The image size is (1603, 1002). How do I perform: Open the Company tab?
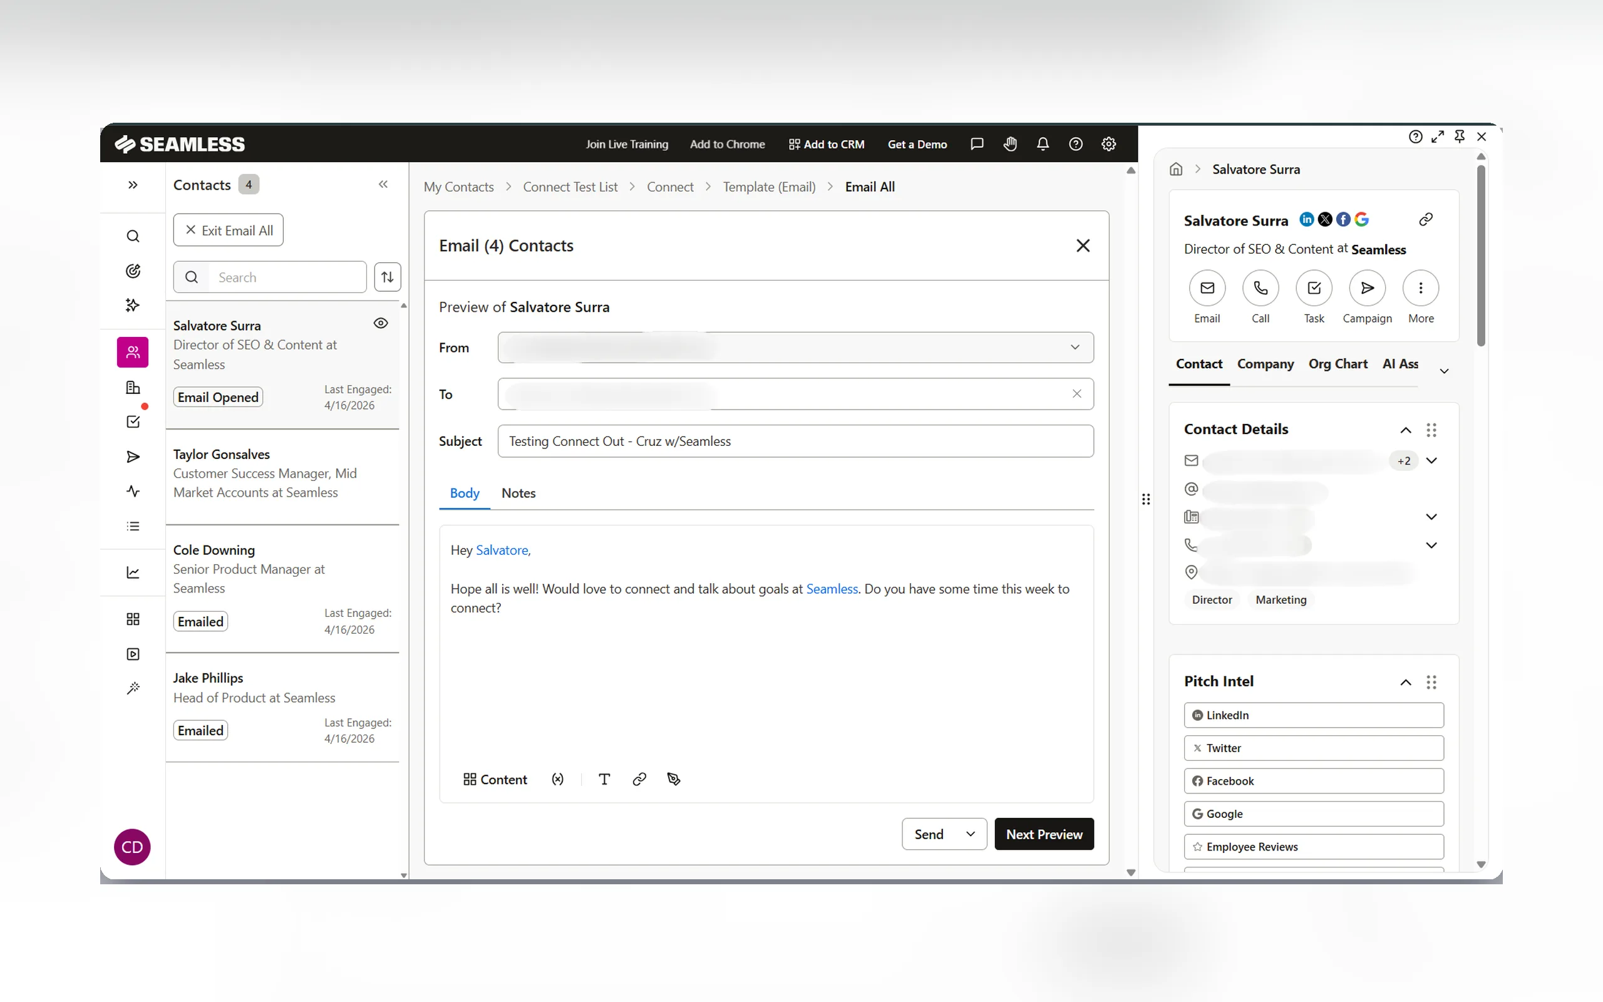point(1265,364)
